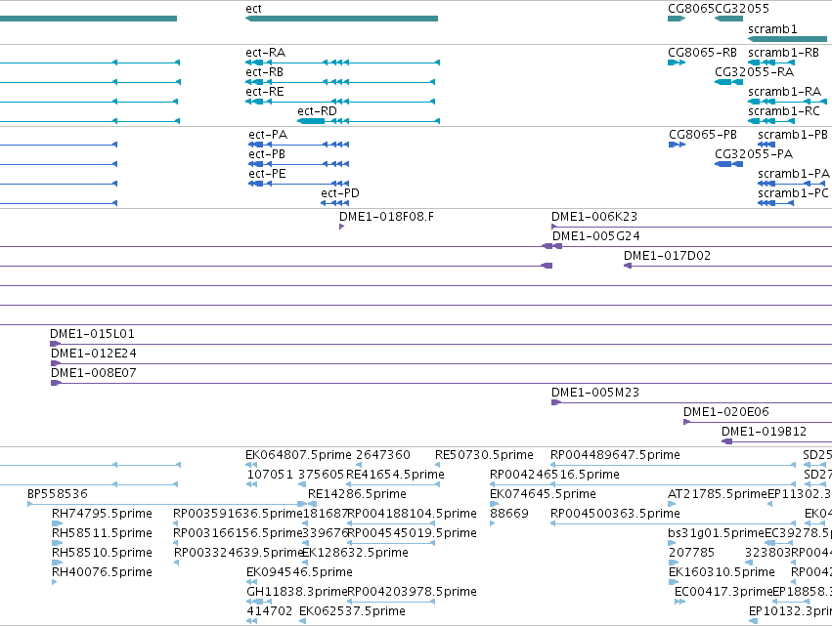Screen dimensions: 832x626
Task: Click the 2647360 EST label
Action: coord(383,455)
